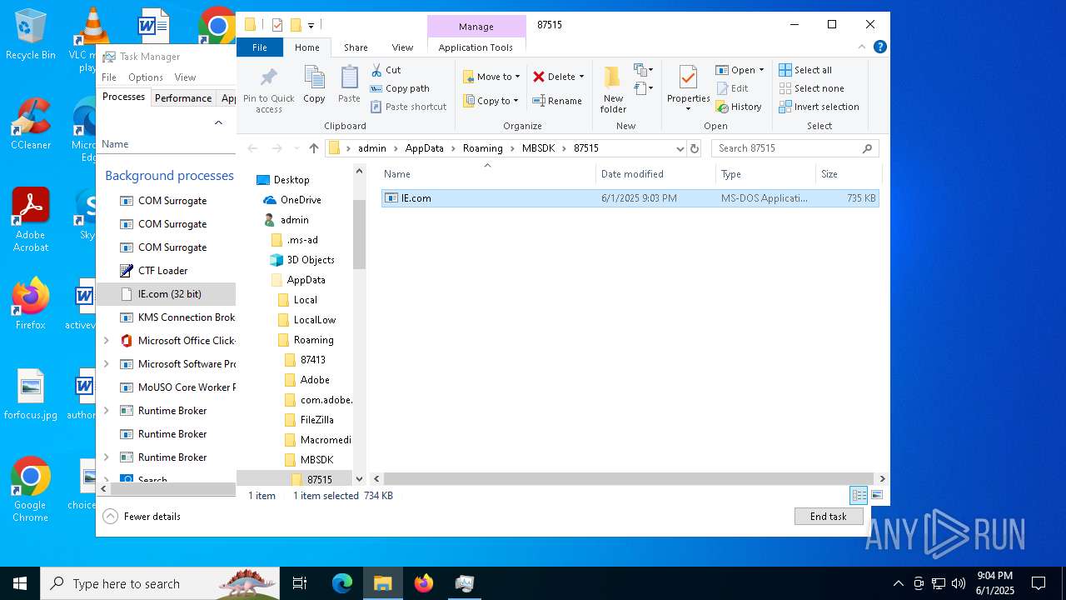Open the Explorer Help icon
This screenshot has height=600, width=1066.
click(x=880, y=47)
